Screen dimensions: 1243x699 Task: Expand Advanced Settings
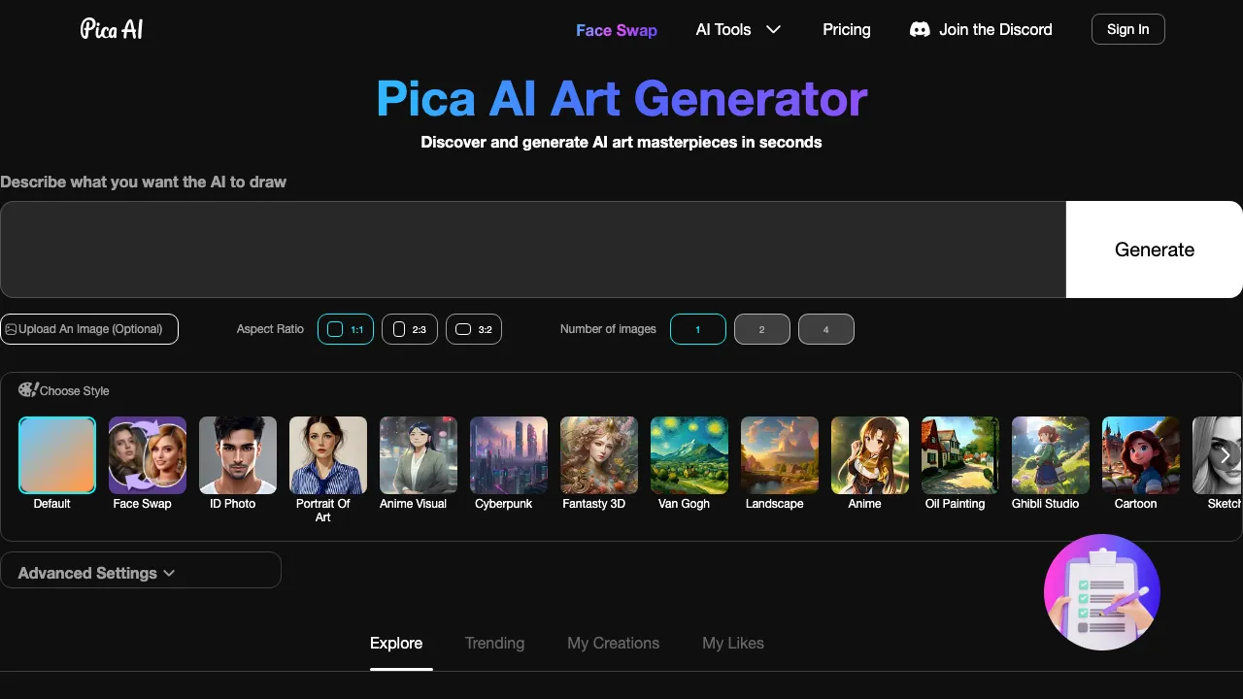pyautogui.click(x=95, y=572)
